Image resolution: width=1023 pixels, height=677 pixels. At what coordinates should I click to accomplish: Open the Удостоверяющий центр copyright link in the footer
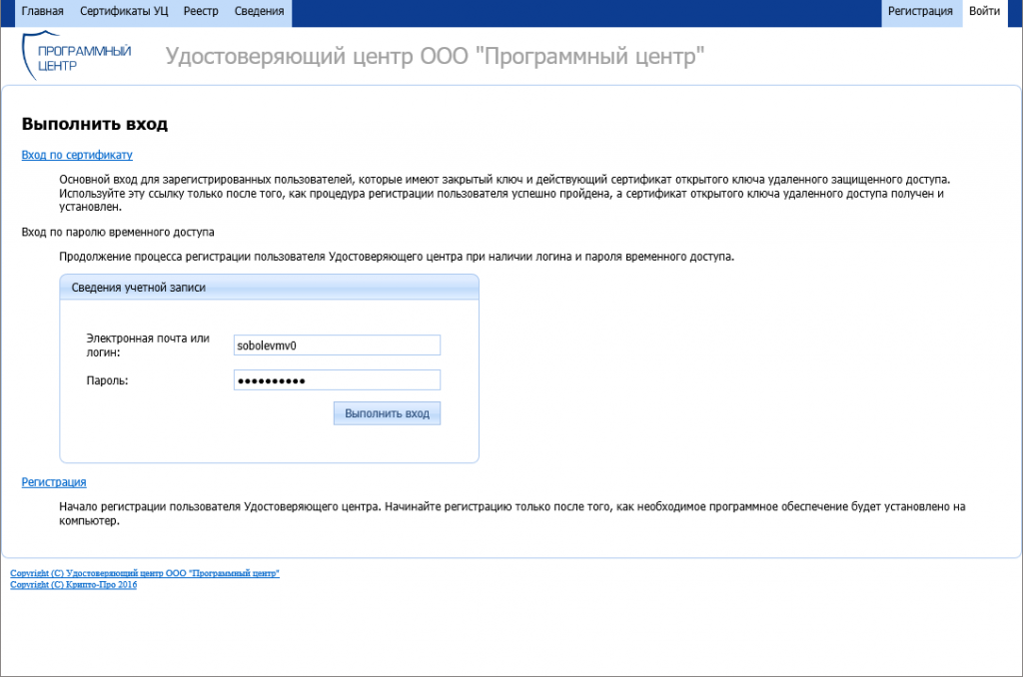145,573
